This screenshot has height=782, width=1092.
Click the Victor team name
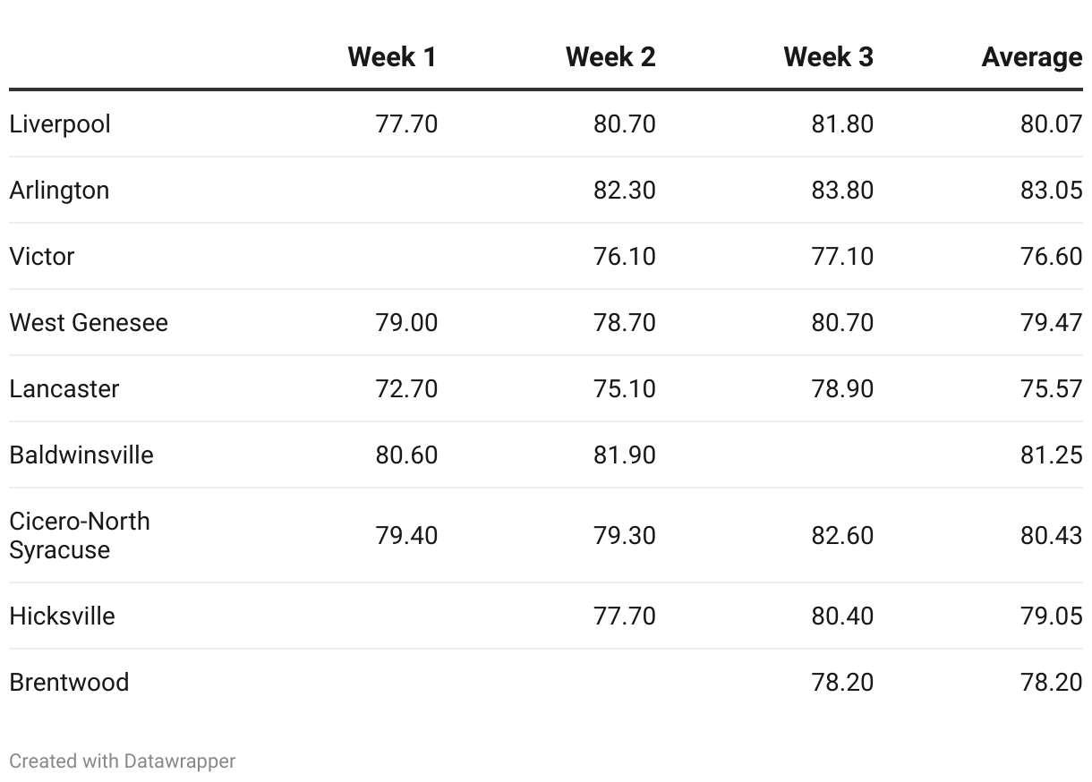pyautogui.click(x=42, y=256)
